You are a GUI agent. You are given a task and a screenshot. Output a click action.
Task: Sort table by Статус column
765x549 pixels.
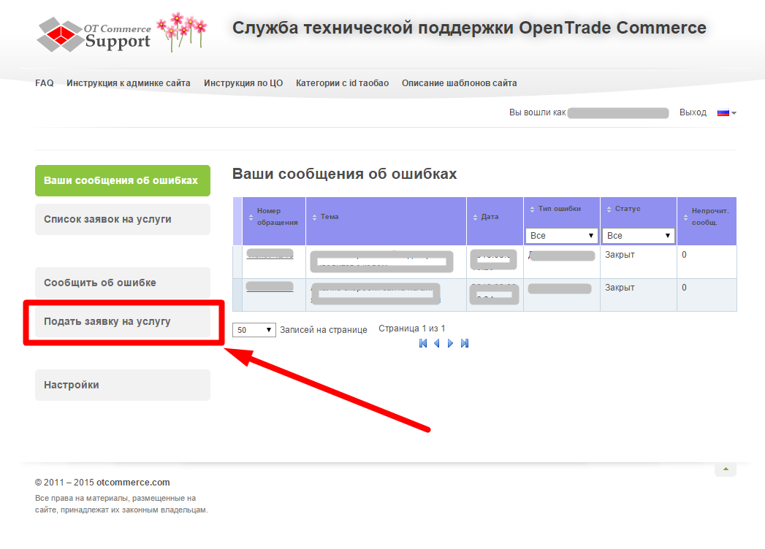[623, 209]
